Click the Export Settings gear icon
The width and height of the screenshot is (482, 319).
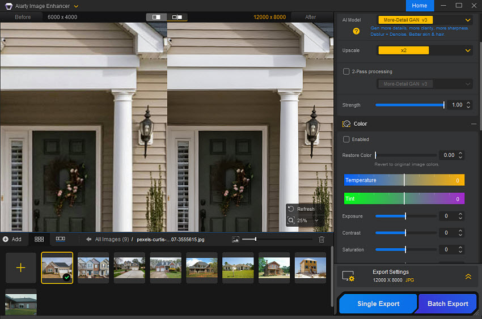(348, 276)
